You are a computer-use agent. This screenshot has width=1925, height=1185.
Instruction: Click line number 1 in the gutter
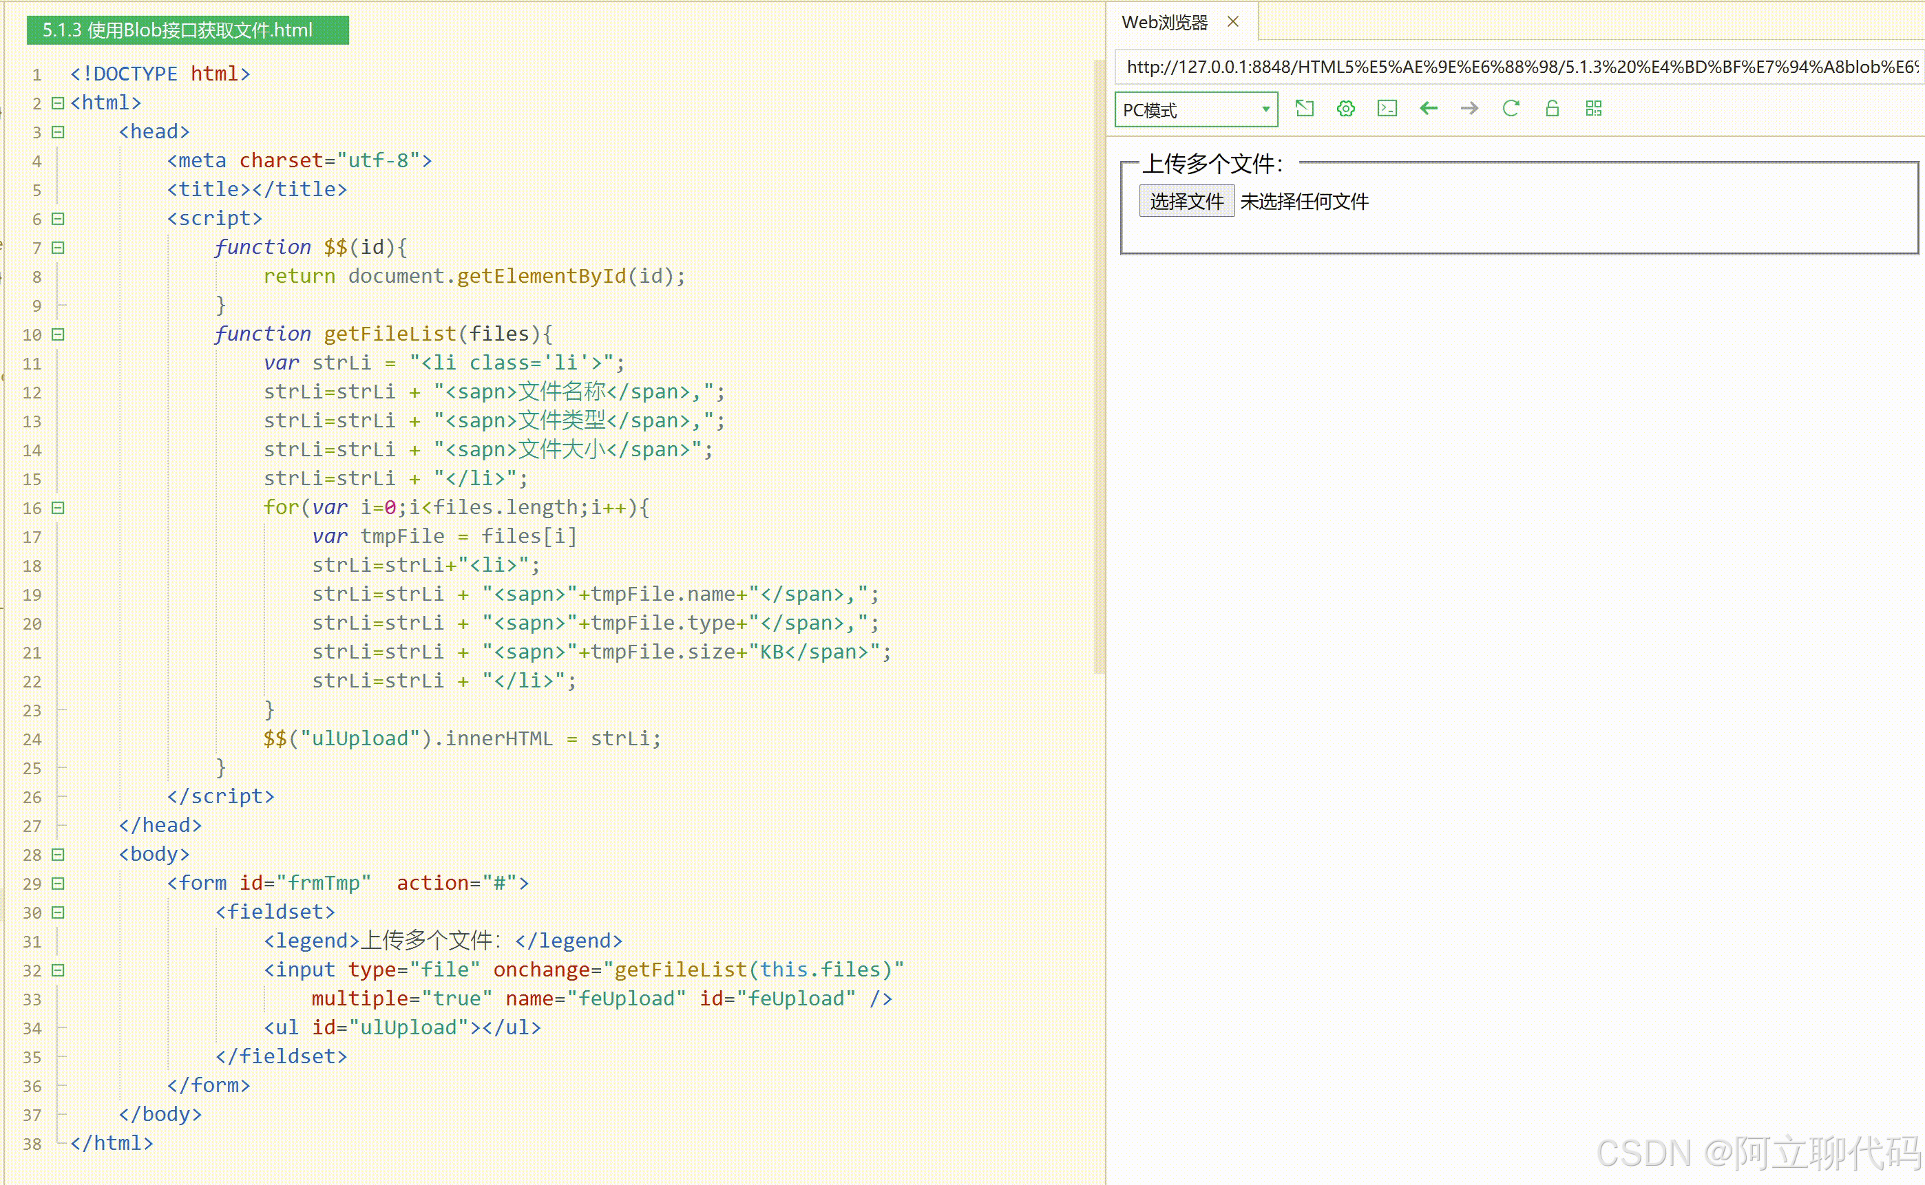36,75
